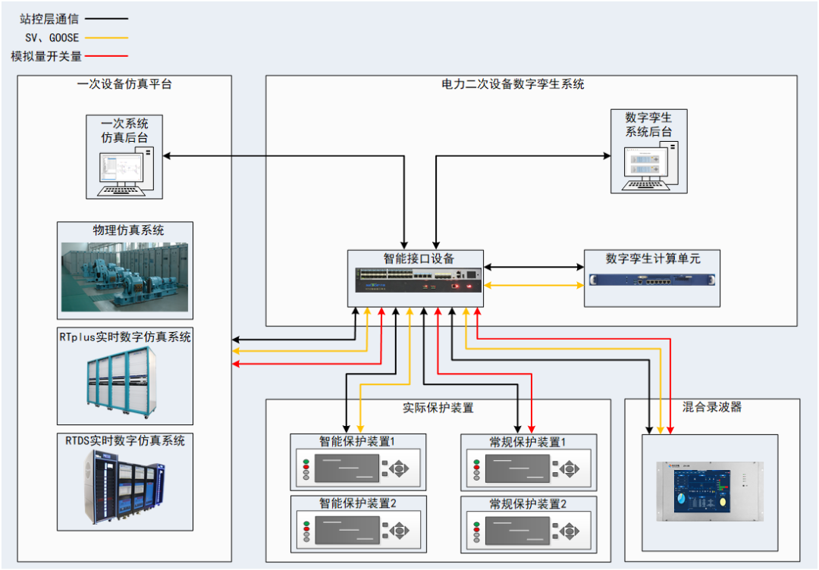Click the RTDS实时数字仿真系统 rack image

click(x=125, y=487)
